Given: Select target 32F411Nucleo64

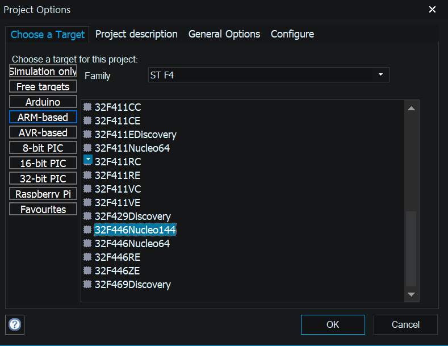Looking at the screenshot, I should click(x=132, y=148).
